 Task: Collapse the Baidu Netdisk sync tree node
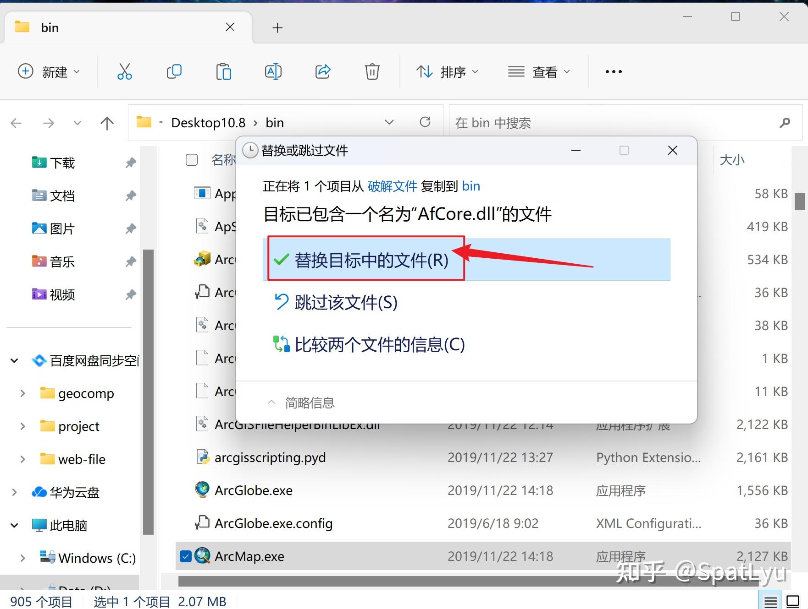pos(14,361)
